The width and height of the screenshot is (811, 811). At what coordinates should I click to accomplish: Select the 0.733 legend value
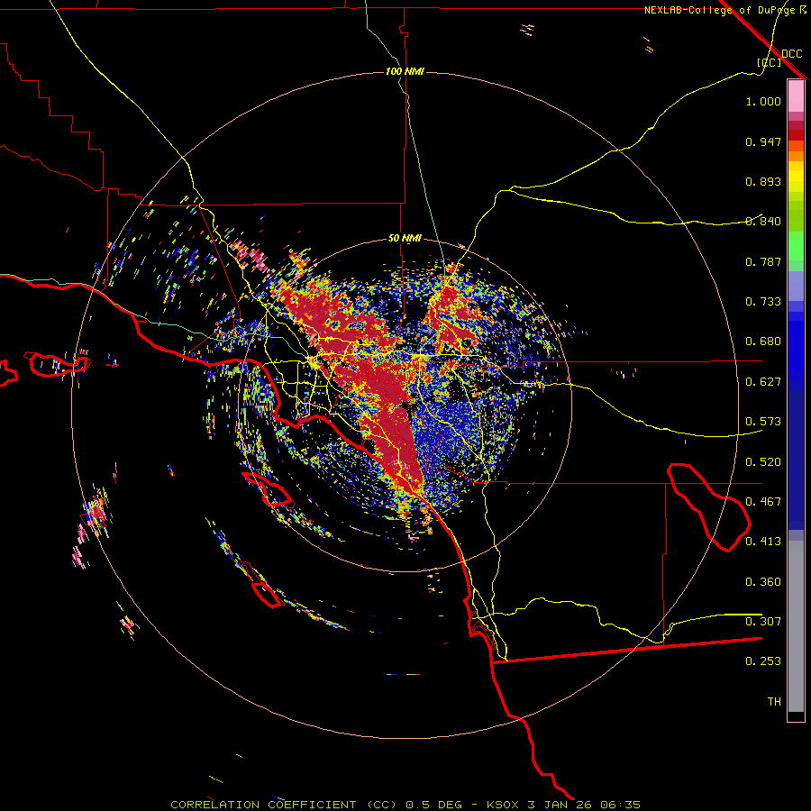pyautogui.click(x=763, y=302)
